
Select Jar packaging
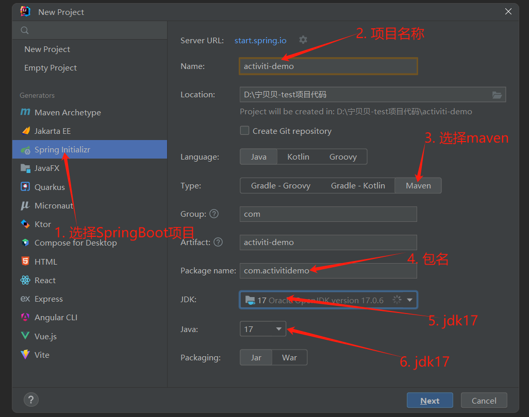(x=256, y=358)
